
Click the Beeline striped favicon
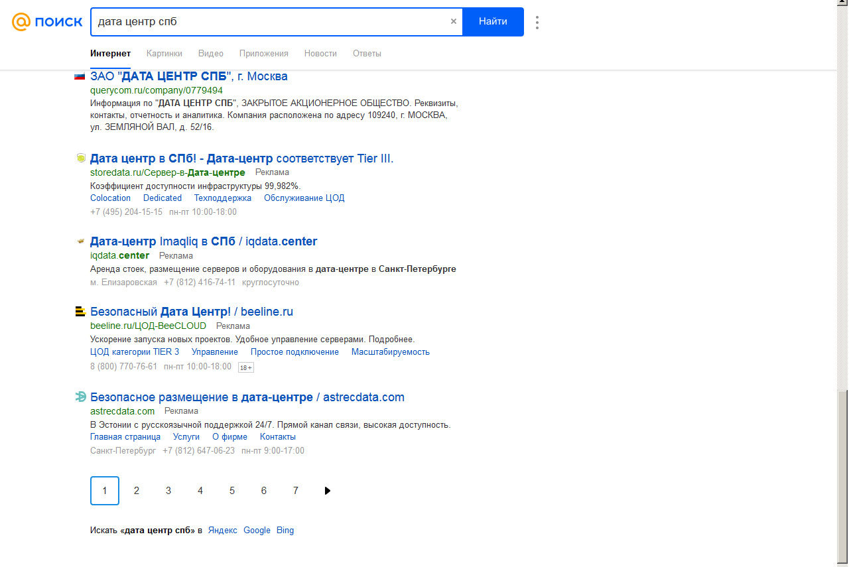click(x=80, y=312)
